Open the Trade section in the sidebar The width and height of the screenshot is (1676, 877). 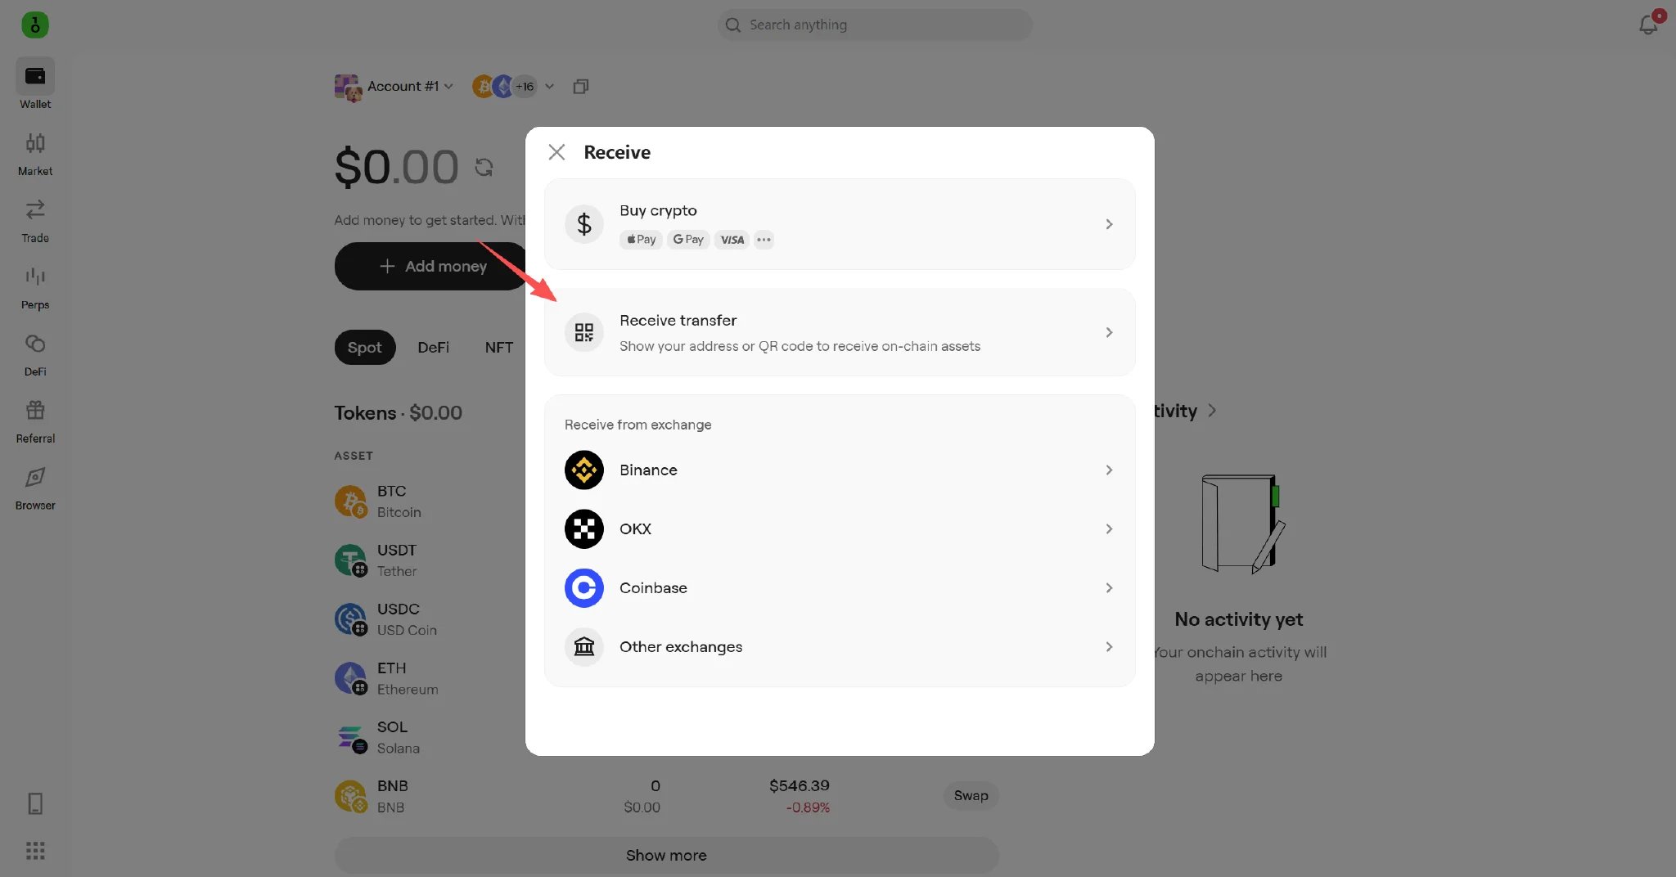tap(35, 221)
